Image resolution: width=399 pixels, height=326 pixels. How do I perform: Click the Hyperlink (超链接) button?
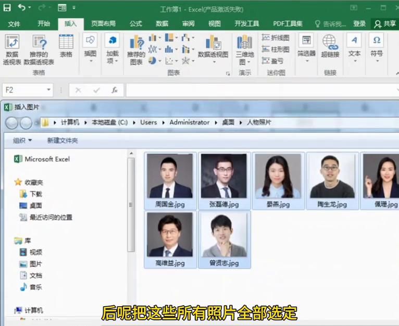(x=330, y=46)
